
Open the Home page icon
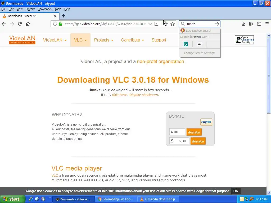pos(28,24)
